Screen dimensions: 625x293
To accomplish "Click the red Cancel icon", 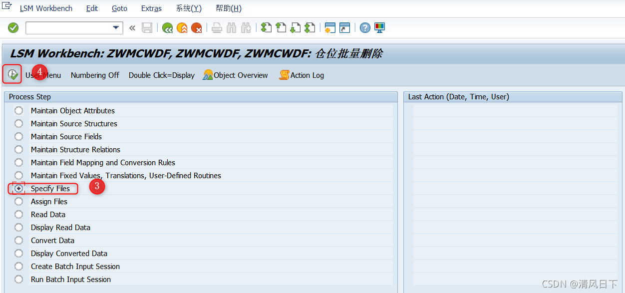I will point(197,28).
